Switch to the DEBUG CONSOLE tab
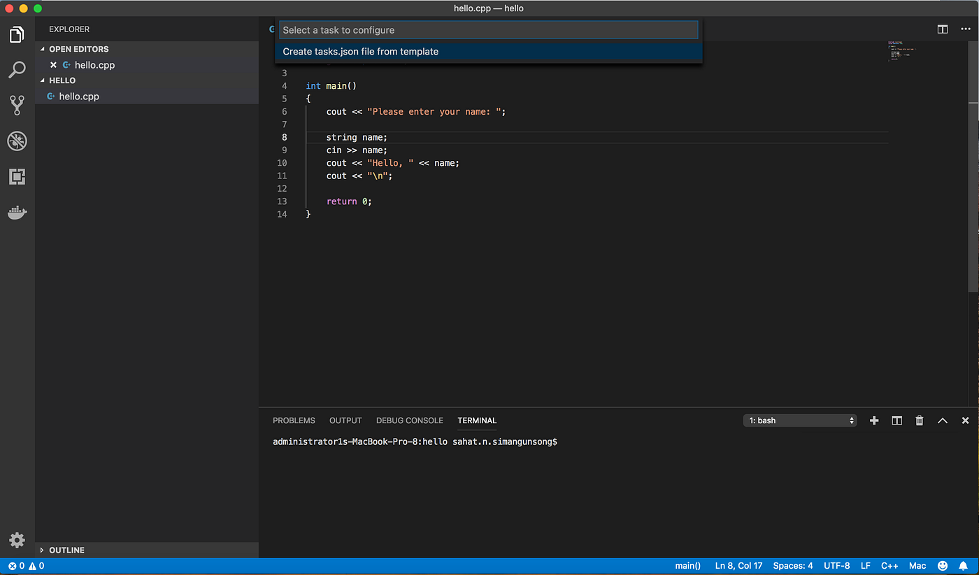The width and height of the screenshot is (979, 575). 409,420
